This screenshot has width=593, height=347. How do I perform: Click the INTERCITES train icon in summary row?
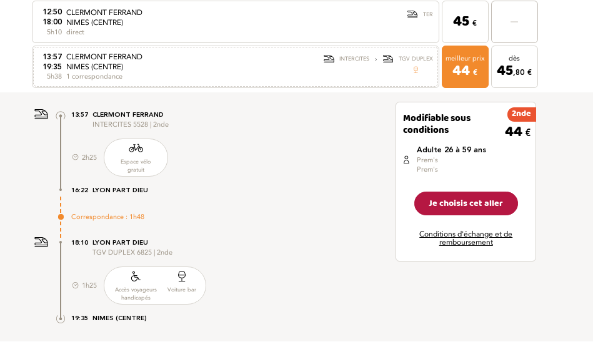pos(329,59)
